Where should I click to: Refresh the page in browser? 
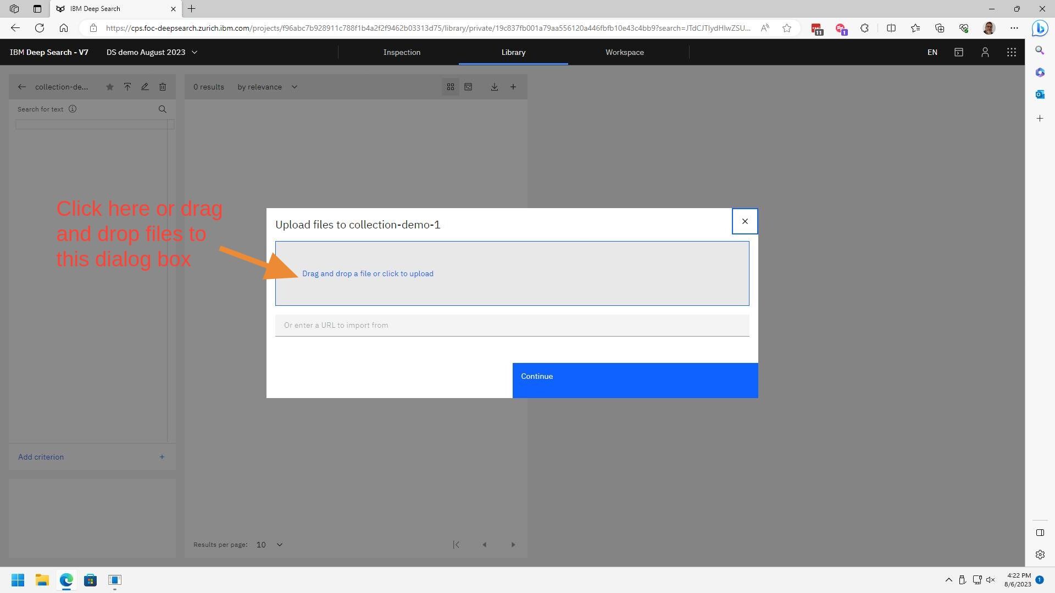tap(40, 28)
